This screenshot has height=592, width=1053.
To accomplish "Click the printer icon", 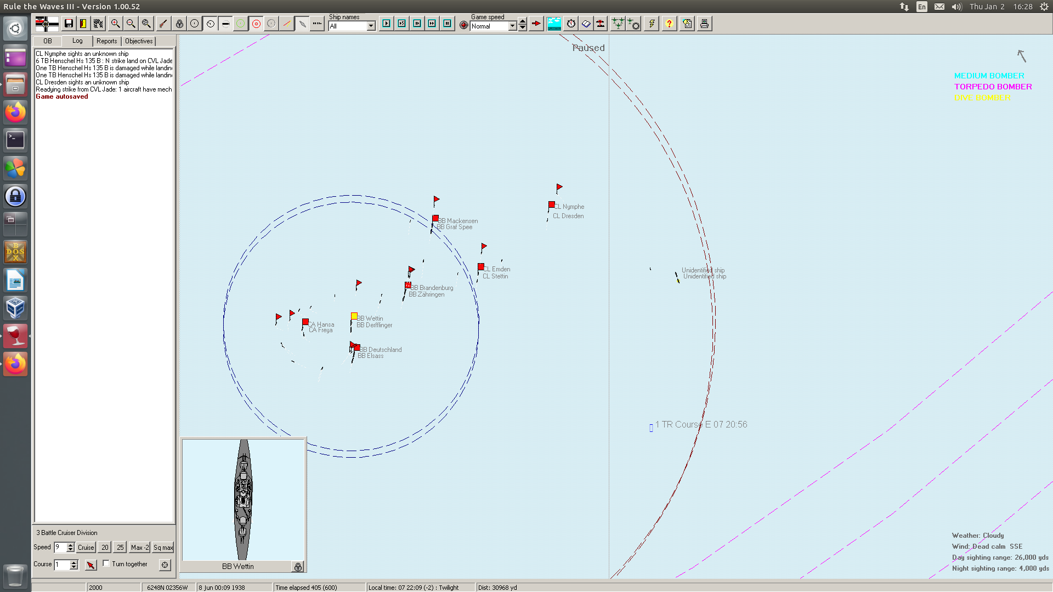I will 704,24.
